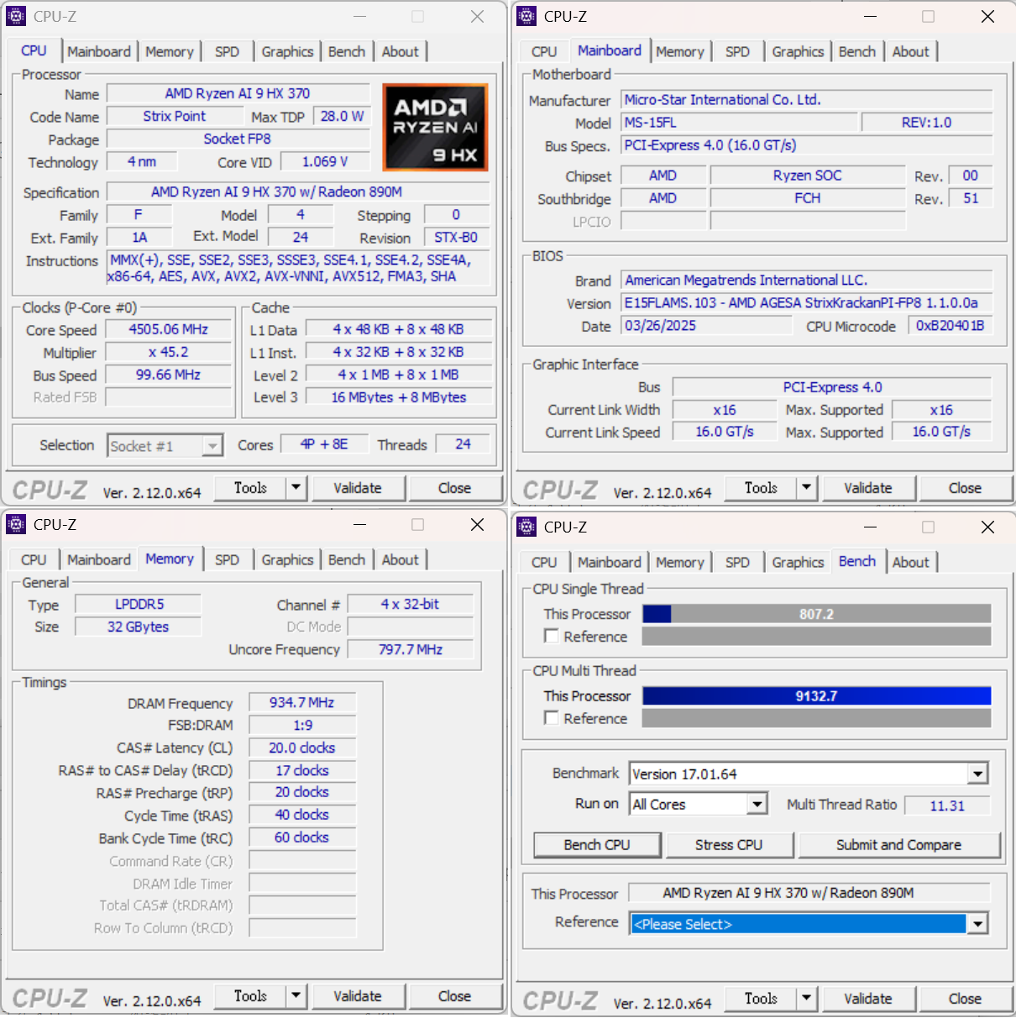This screenshot has height=1018, width=1016.
Task: Click Graphic Interface Bus PCI-Express 4.0 field
Action: click(x=832, y=387)
